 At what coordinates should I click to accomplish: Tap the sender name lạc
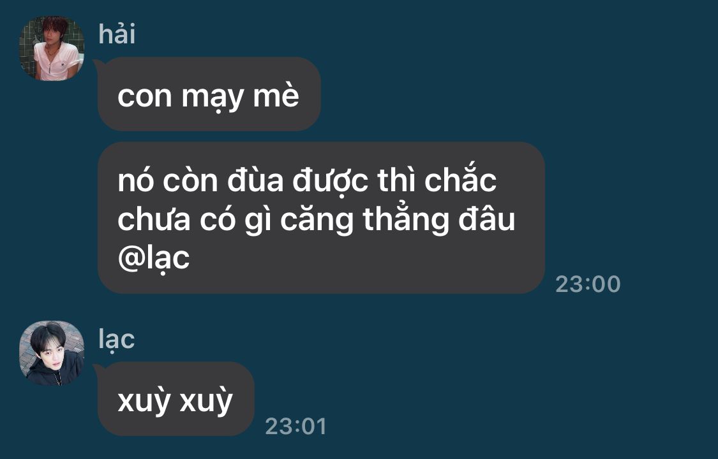click(x=116, y=339)
